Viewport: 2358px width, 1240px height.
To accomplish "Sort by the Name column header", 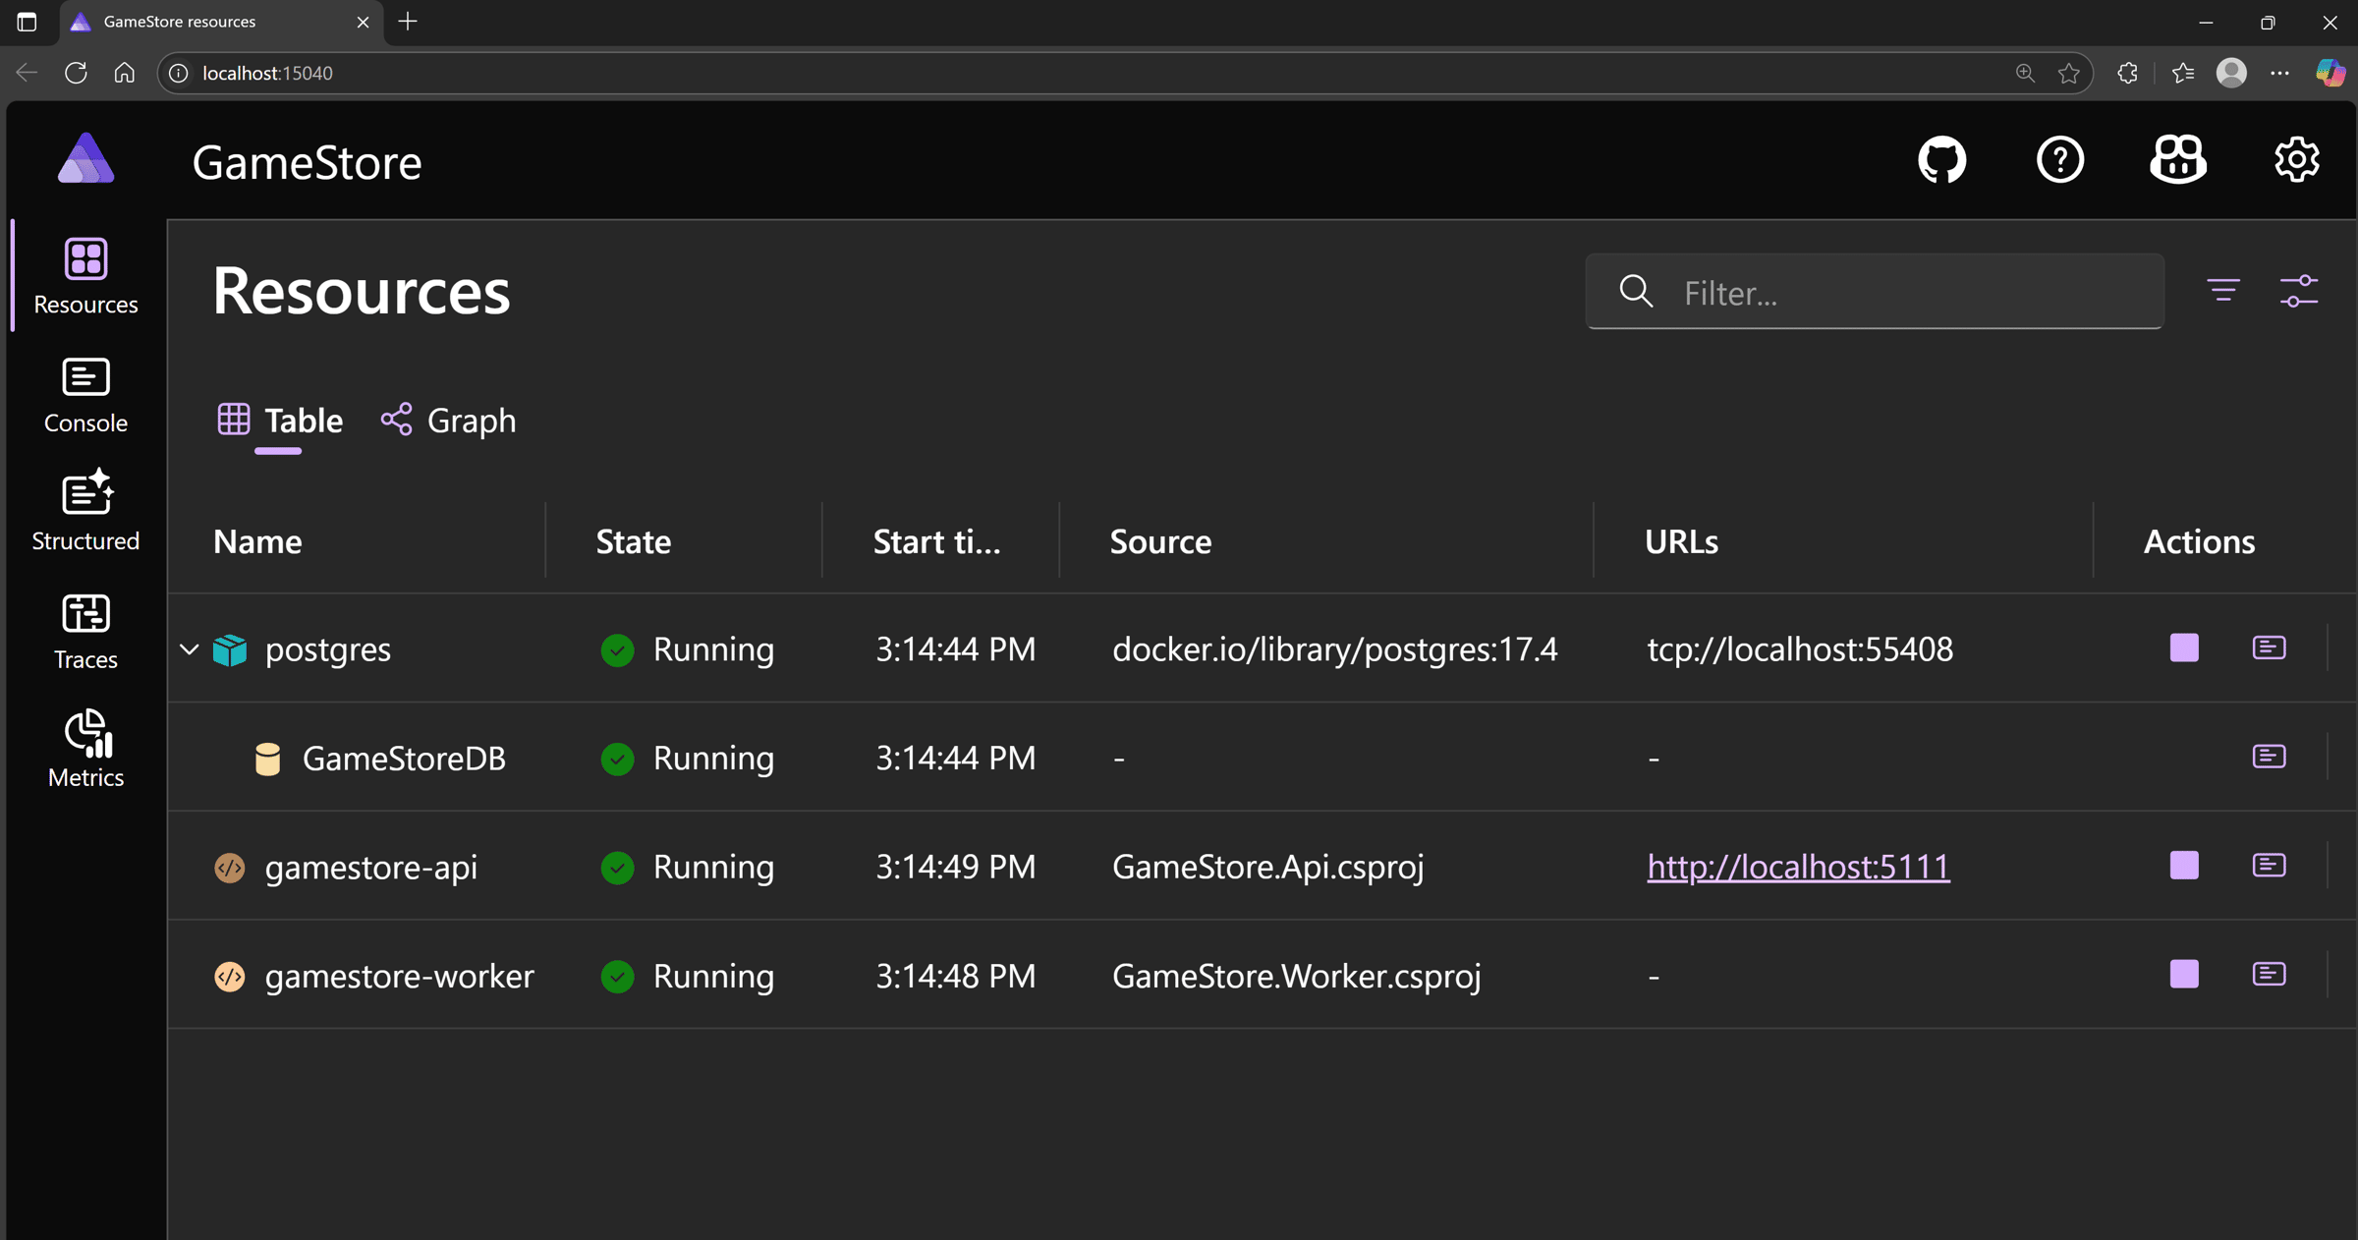I will pyautogui.click(x=257, y=541).
